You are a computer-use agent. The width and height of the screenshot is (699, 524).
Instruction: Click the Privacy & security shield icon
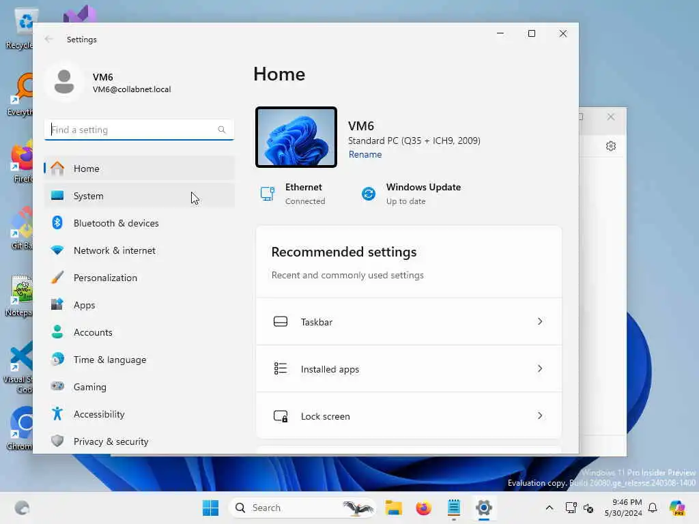57,441
